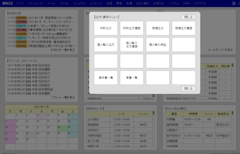Image resolution: width=240 pixels, height=154 pixels.
Task: Select the 10:29 お知らせ登録 alert row
Action: coord(29,85)
